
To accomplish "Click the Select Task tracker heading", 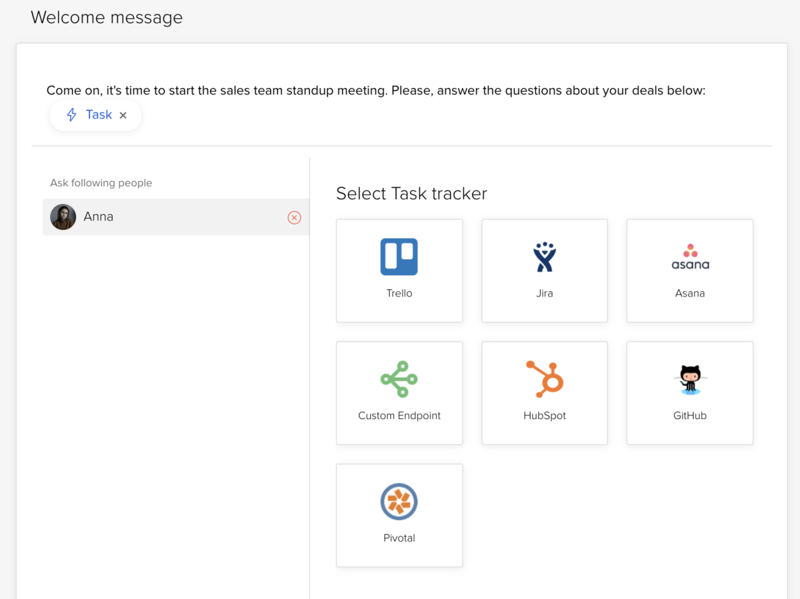I will [x=411, y=194].
